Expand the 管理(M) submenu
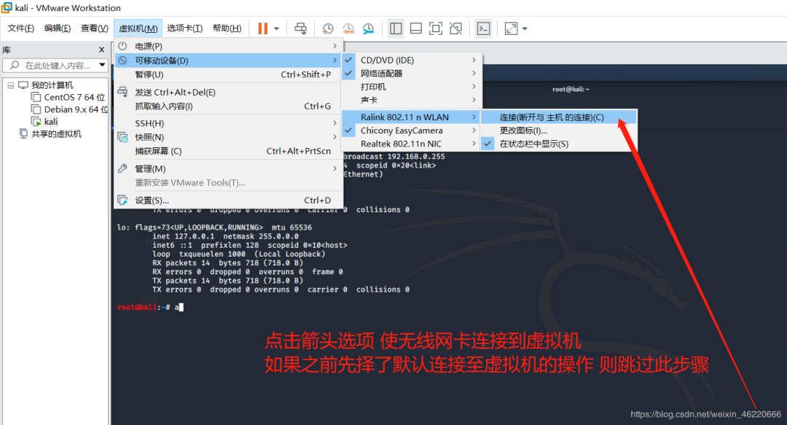The height and width of the screenshot is (425, 787). [x=228, y=169]
